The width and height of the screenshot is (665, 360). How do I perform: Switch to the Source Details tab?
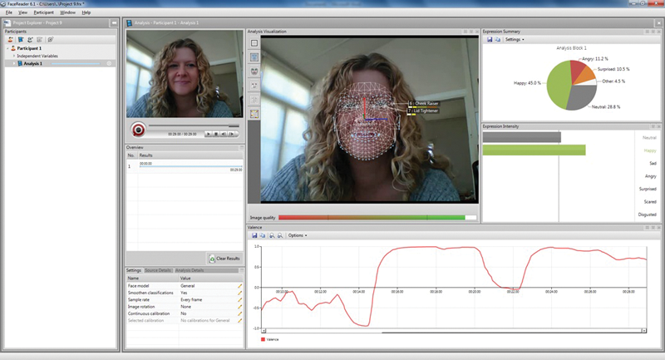pos(158,270)
